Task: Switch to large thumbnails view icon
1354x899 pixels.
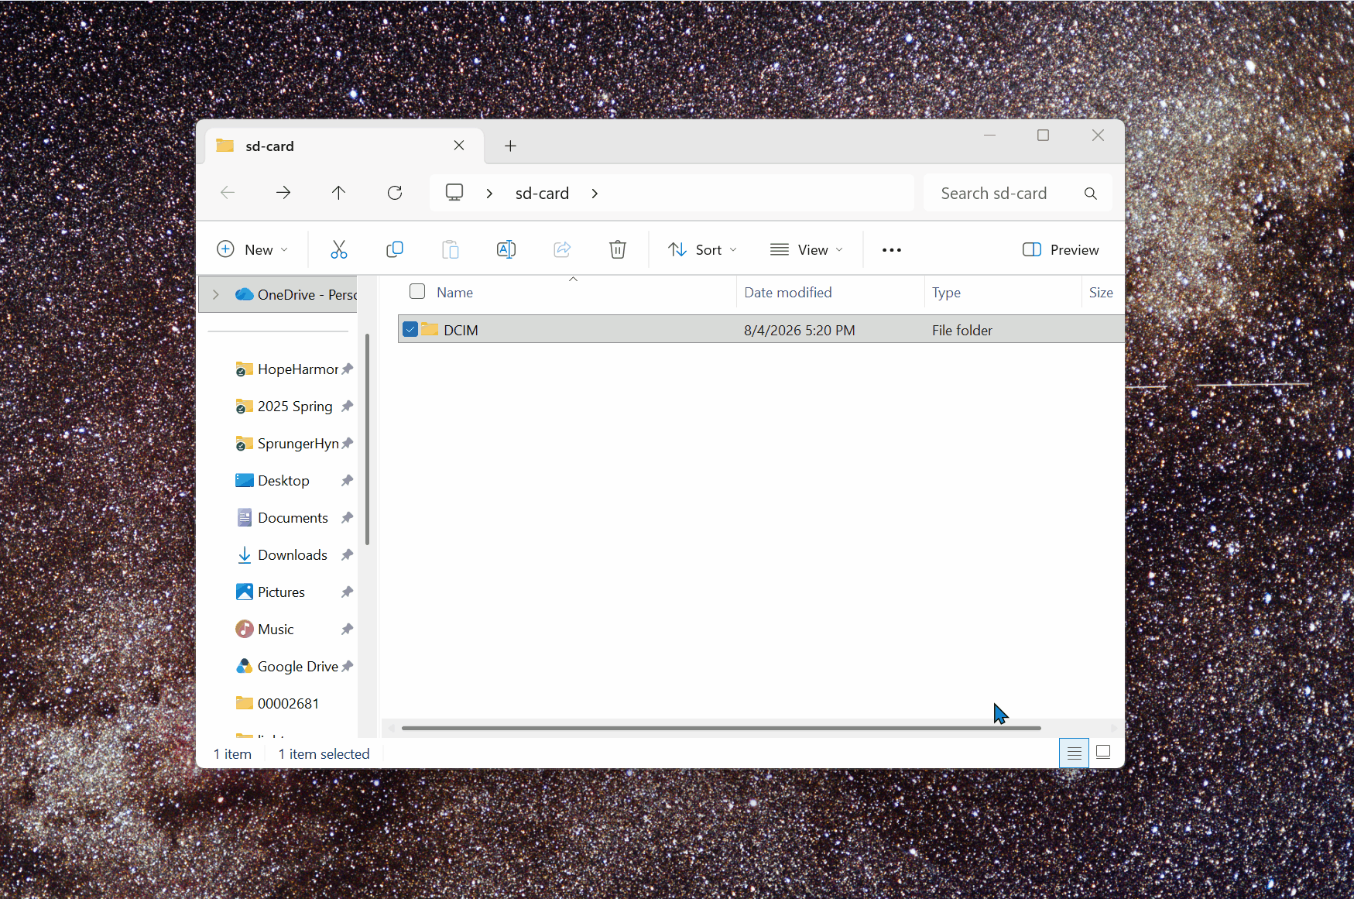Action: tap(1104, 753)
